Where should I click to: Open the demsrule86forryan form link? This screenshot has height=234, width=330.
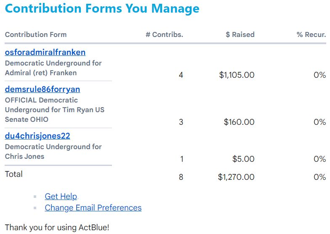[x=42, y=89]
